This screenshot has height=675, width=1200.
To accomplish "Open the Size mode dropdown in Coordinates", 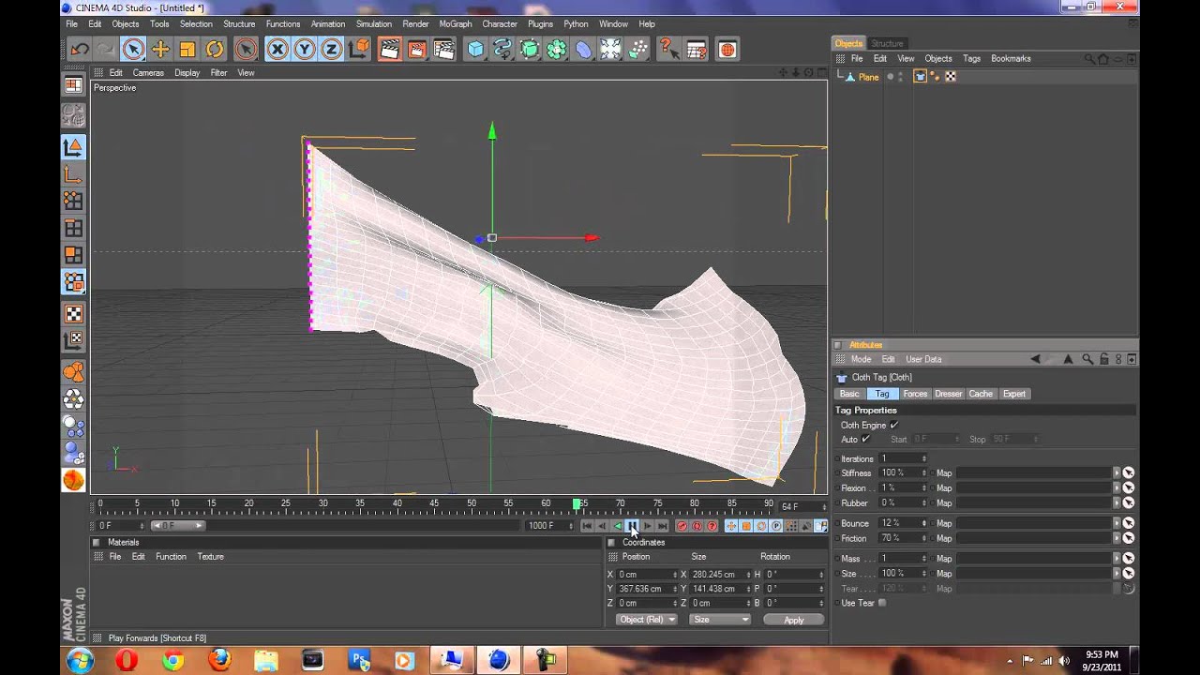I will (720, 620).
